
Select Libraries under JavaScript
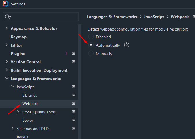click(x=29, y=95)
